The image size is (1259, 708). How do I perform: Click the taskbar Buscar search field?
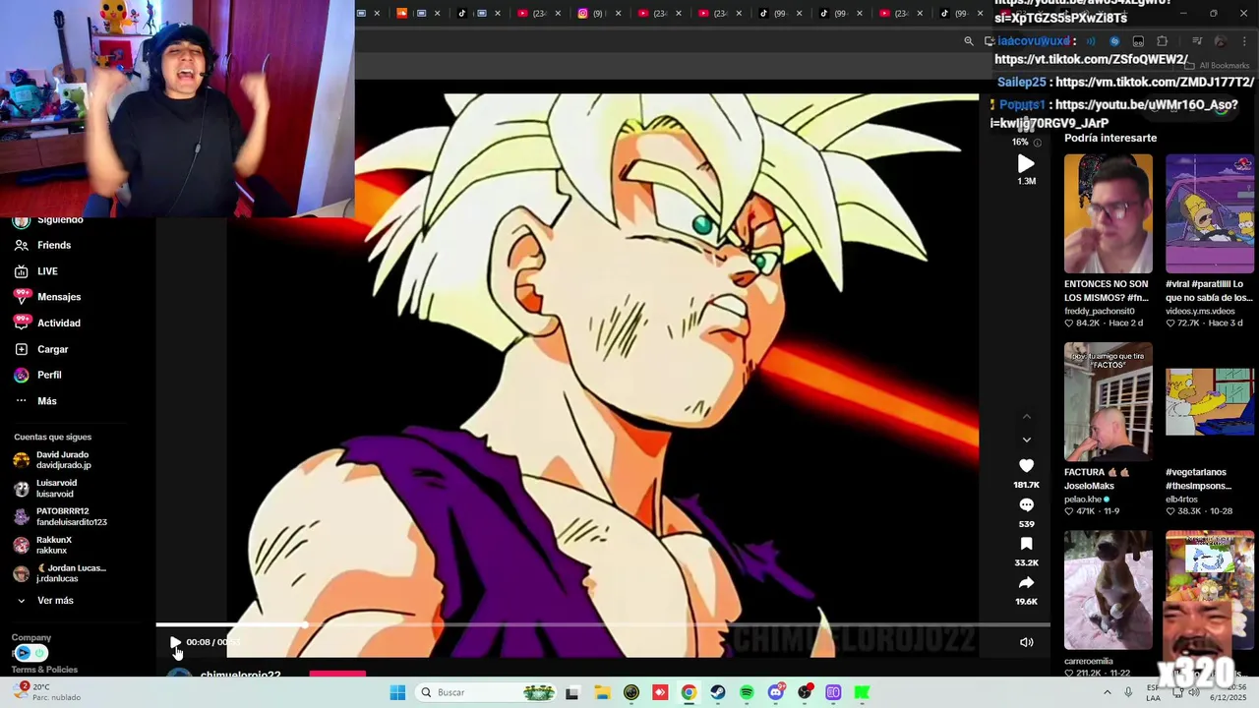coord(486,692)
